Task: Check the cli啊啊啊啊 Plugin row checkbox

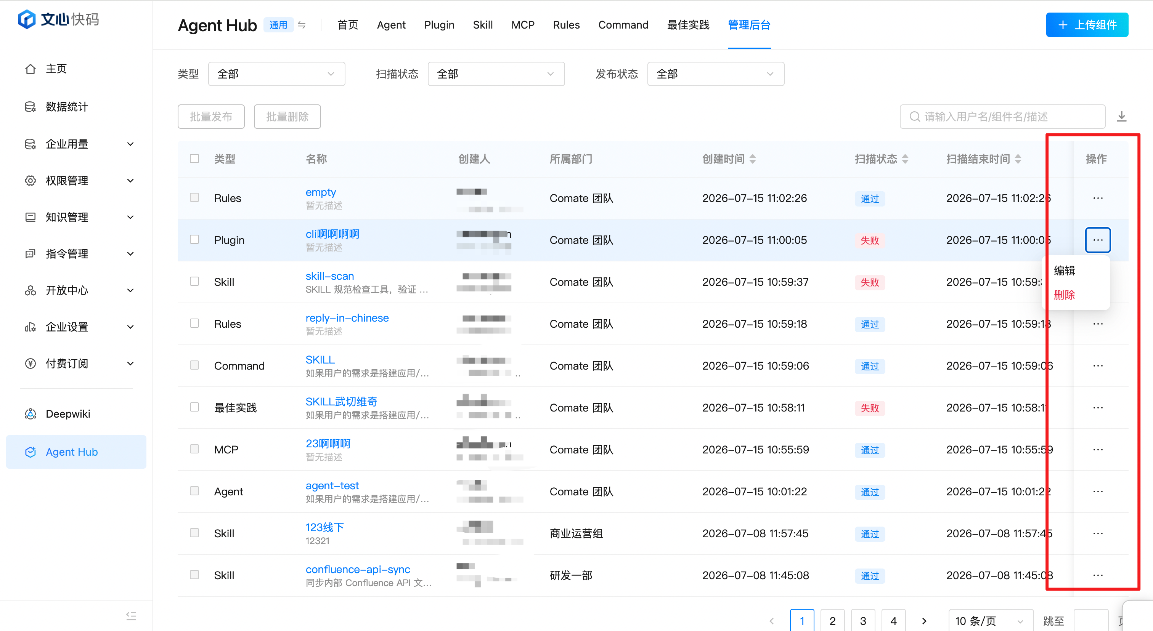Action: click(194, 240)
